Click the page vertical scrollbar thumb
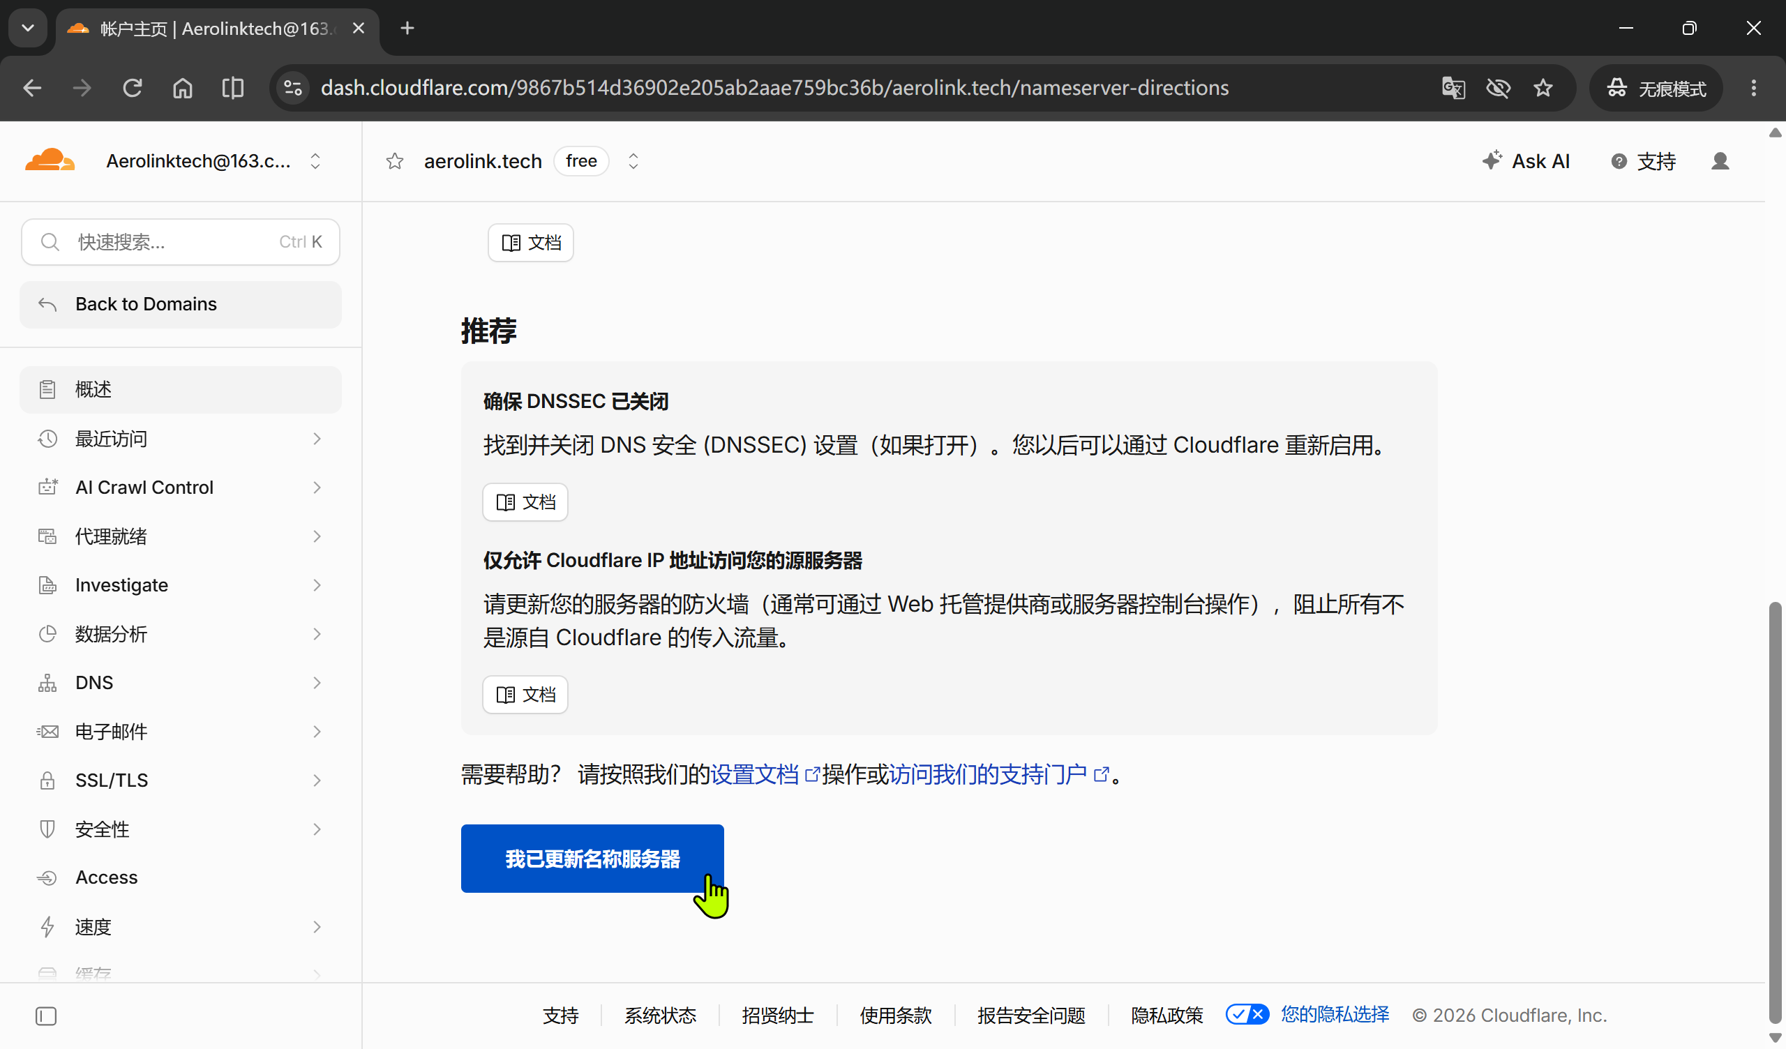 [1775, 812]
